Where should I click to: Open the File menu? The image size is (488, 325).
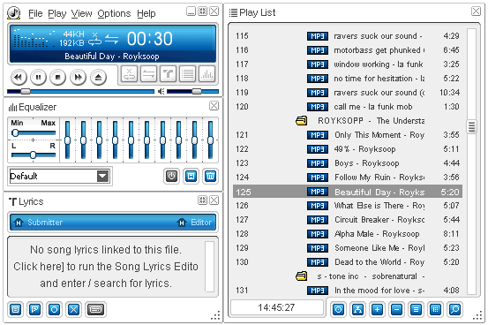pyautogui.click(x=35, y=13)
